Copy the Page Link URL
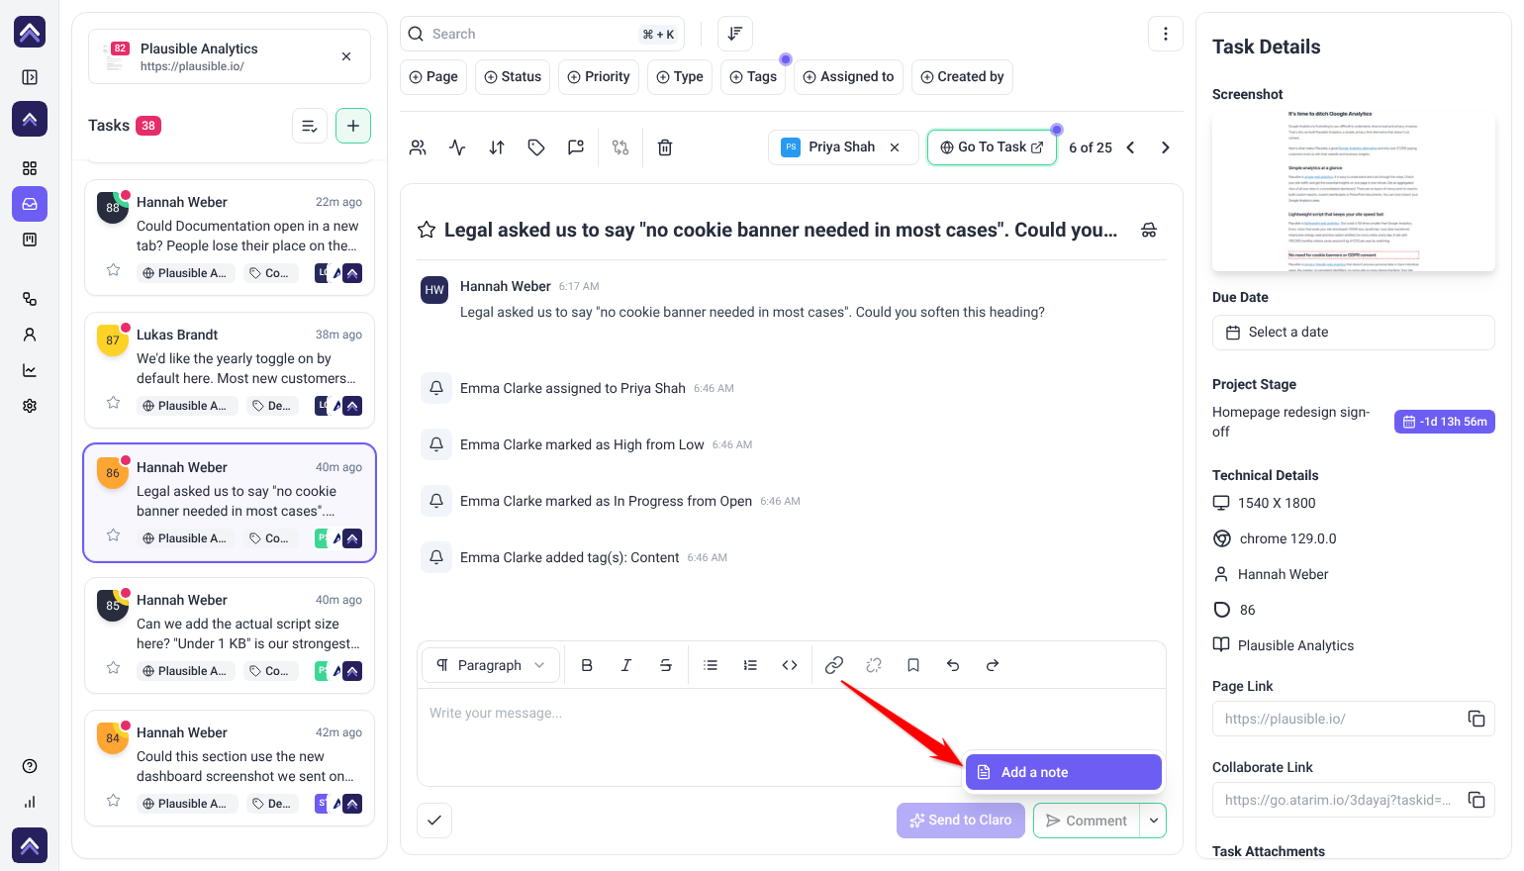The width and height of the screenshot is (1524, 871). pos(1476,719)
